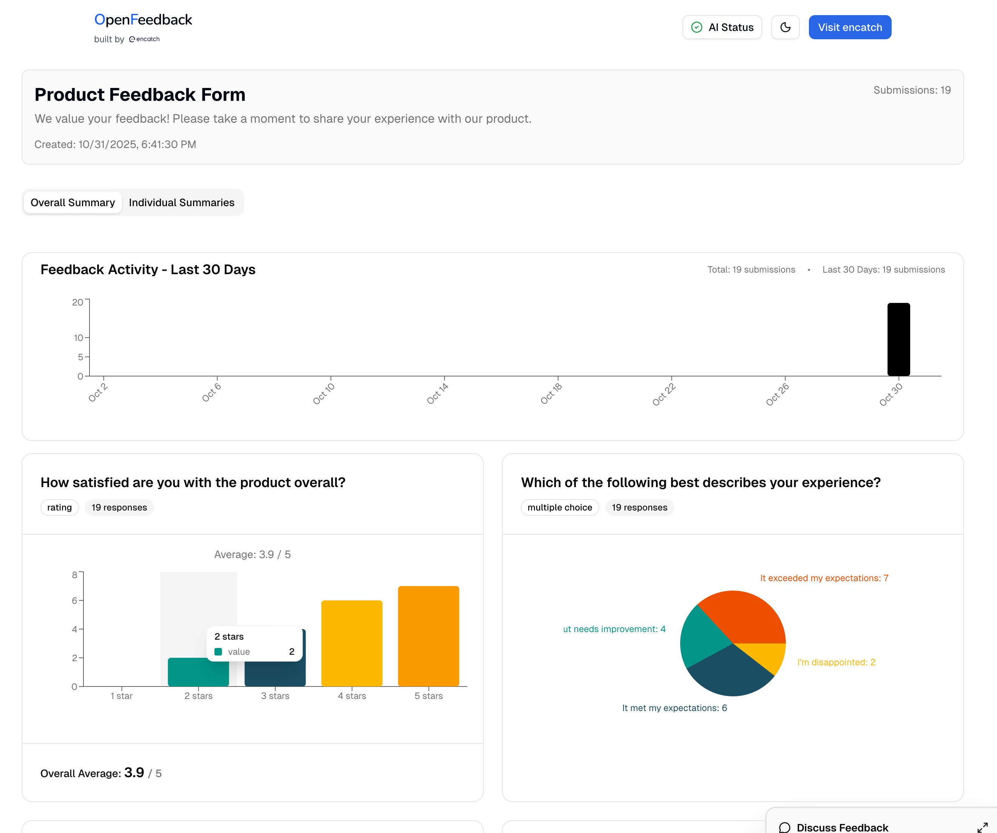Expand the Discuss Feedback chat panel
The height and width of the screenshot is (833, 997).
pos(982,827)
